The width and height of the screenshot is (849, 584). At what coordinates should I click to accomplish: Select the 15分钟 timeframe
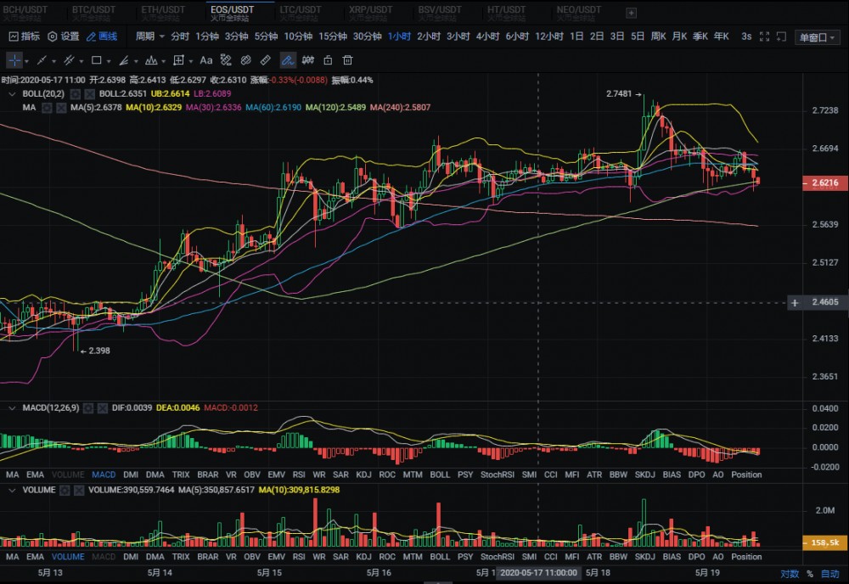333,36
